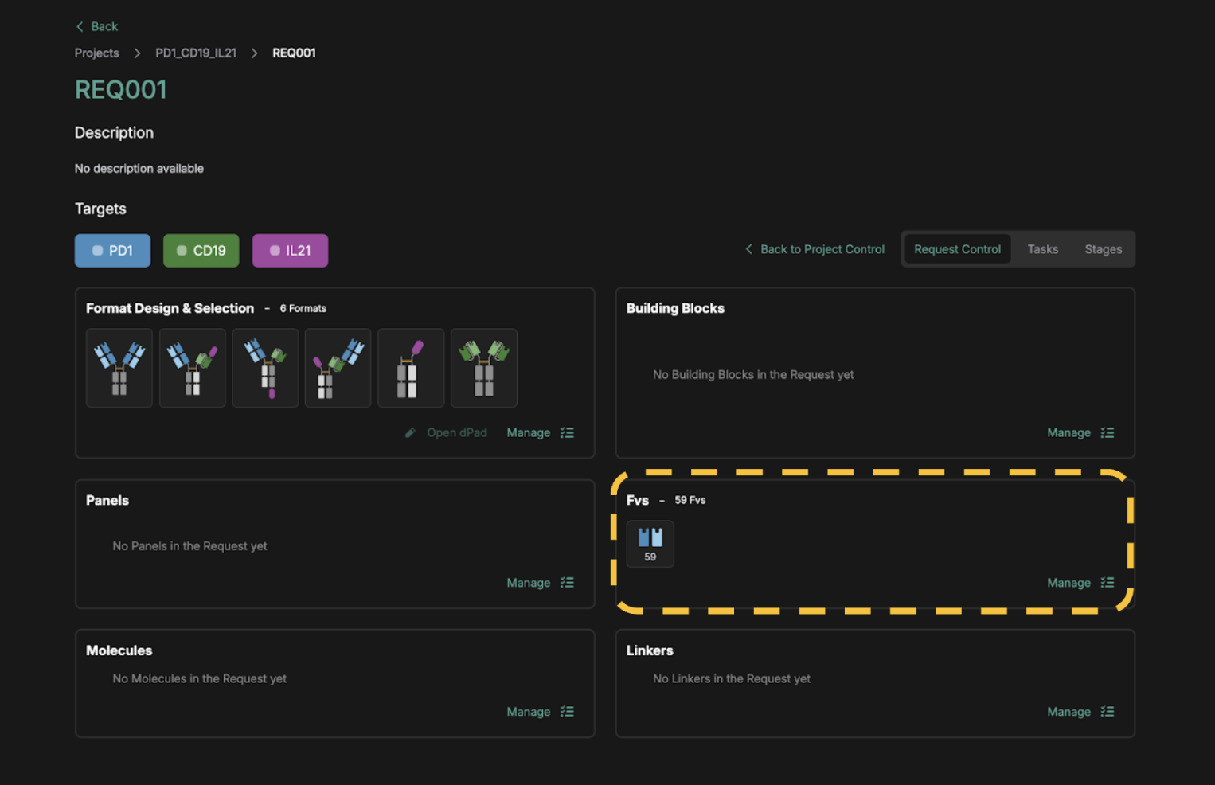Image resolution: width=1215 pixels, height=785 pixels.
Task: Click the blue PD1 target tag
Action: coord(112,251)
